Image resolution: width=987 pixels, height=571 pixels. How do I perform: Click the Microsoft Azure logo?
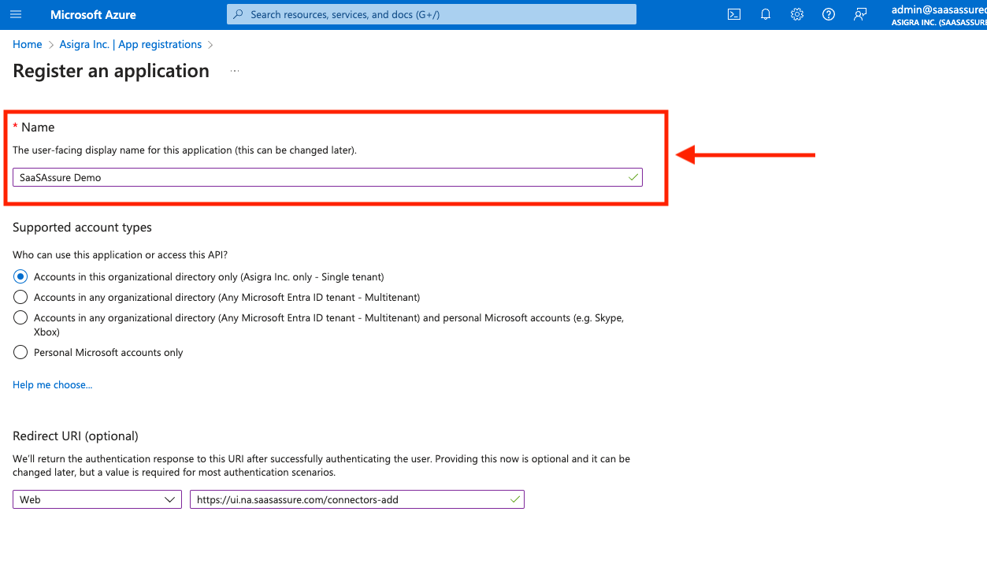coord(91,14)
